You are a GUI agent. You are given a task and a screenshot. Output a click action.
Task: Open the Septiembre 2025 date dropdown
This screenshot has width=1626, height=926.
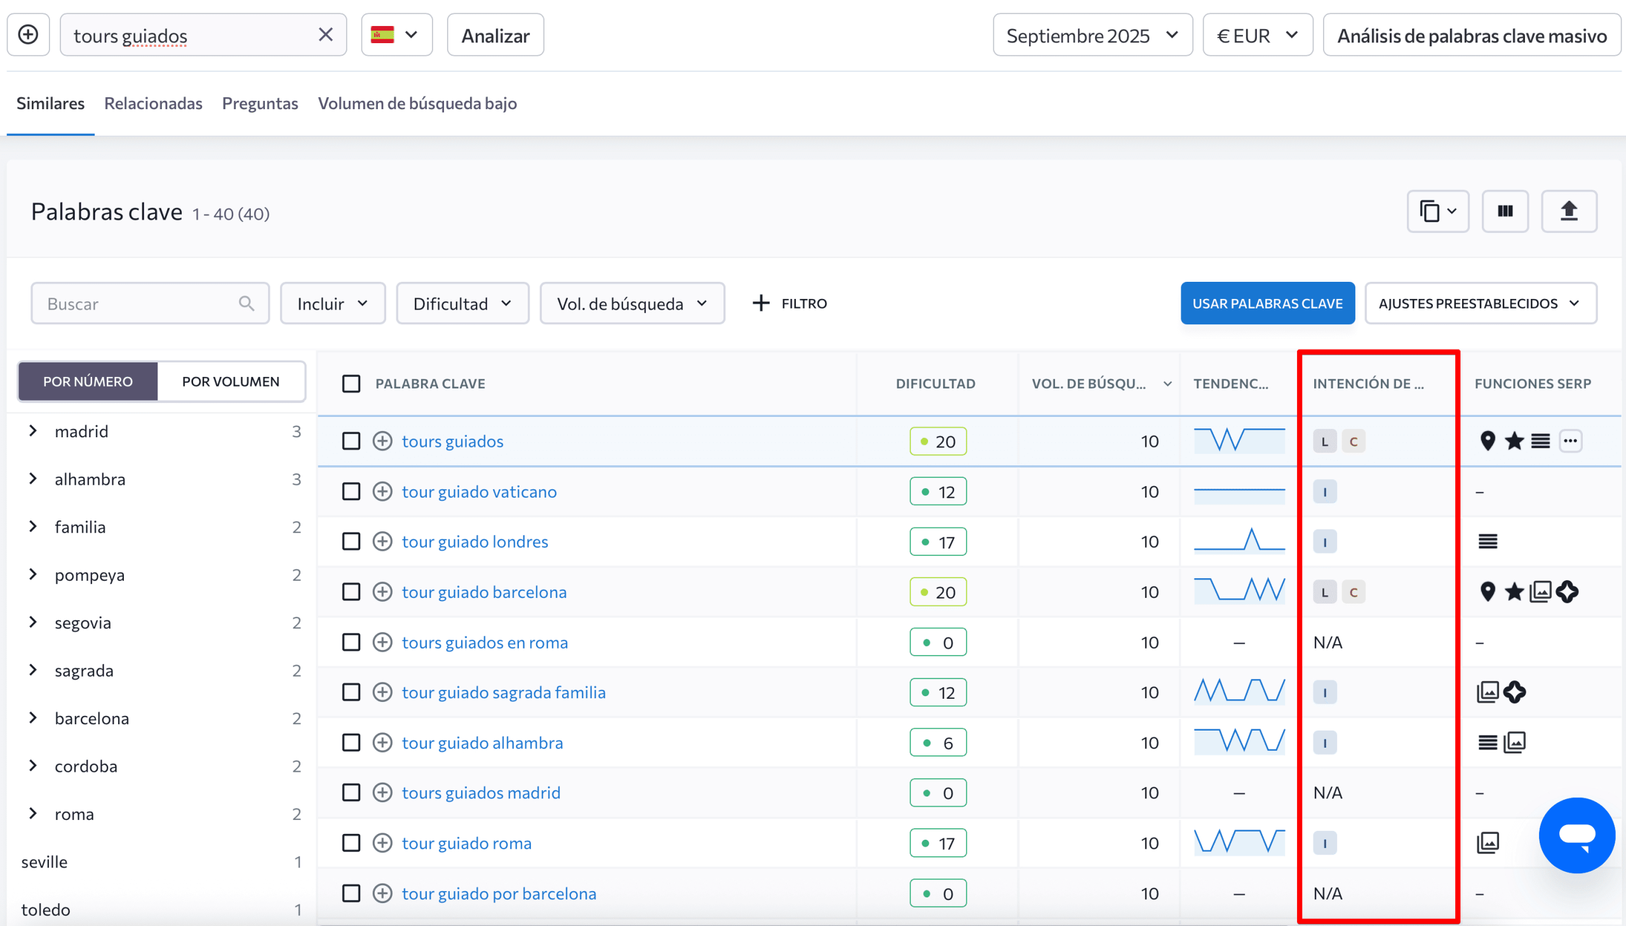[x=1092, y=35]
